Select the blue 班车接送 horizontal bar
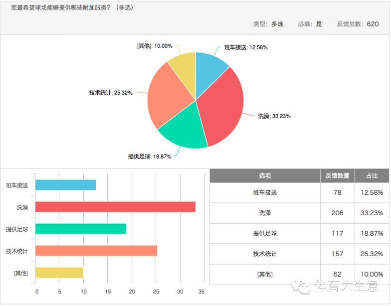This screenshot has height=306, width=391. [66, 185]
